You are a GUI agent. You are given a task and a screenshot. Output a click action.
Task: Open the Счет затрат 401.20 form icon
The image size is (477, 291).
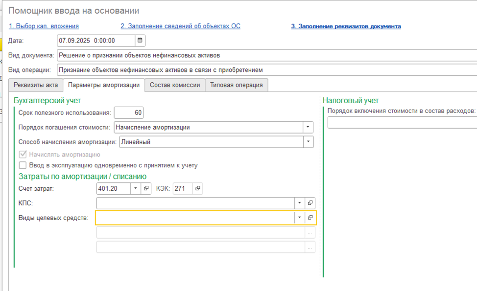pos(146,188)
